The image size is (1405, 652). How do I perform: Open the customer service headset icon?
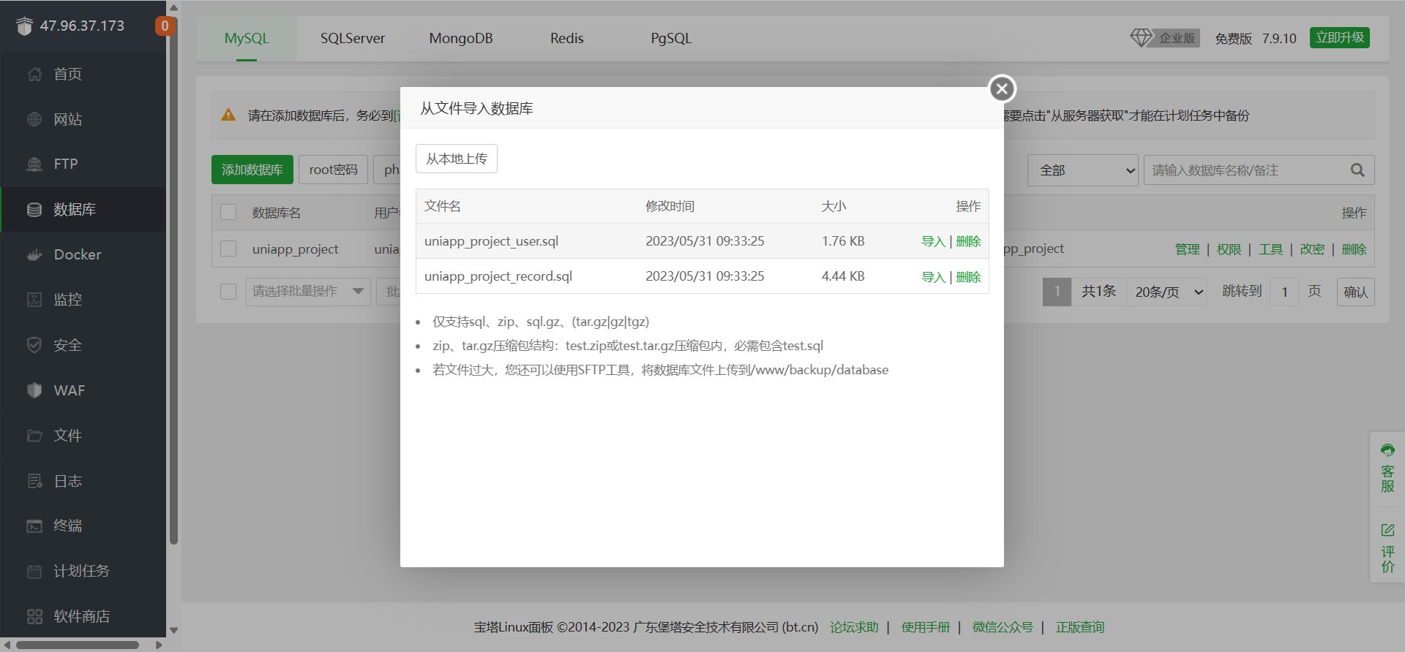click(x=1387, y=450)
